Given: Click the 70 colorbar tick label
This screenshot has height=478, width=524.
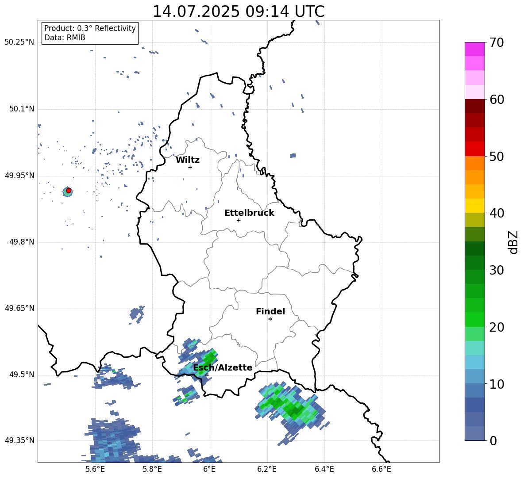Looking at the screenshot, I should pyautogui.click(x=497, y=42).
